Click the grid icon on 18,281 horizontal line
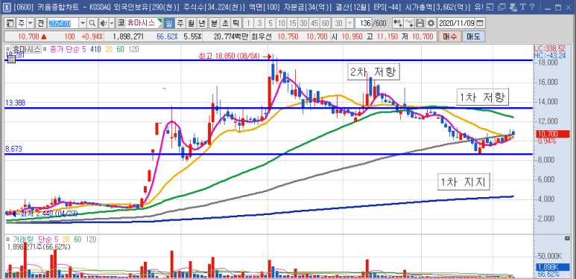The height and width of the screenshot is (279, 576). (11, 59)
